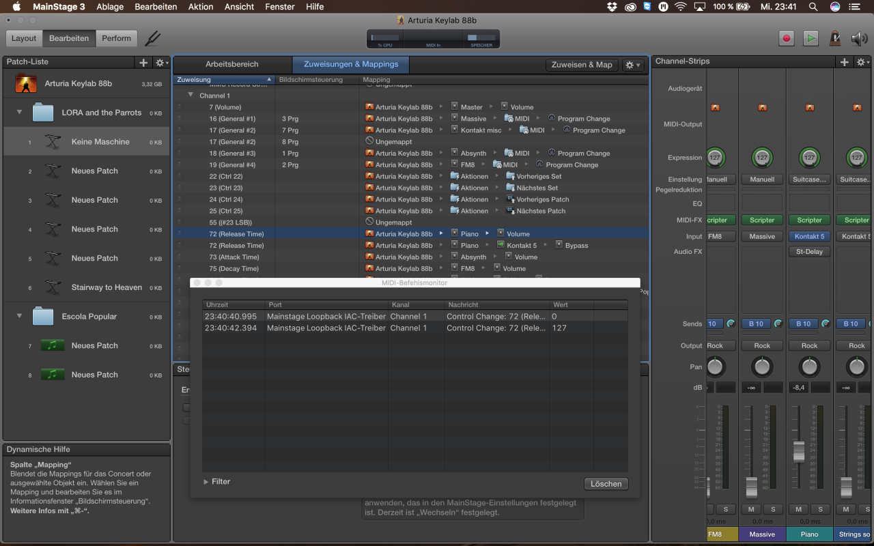Click the Rock output button on Piano strip
The height and width of the screenshot is (546, 874).
tap(809, 345)
